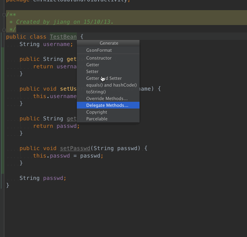Pick Getter from the Generate list

click(93, 65)
